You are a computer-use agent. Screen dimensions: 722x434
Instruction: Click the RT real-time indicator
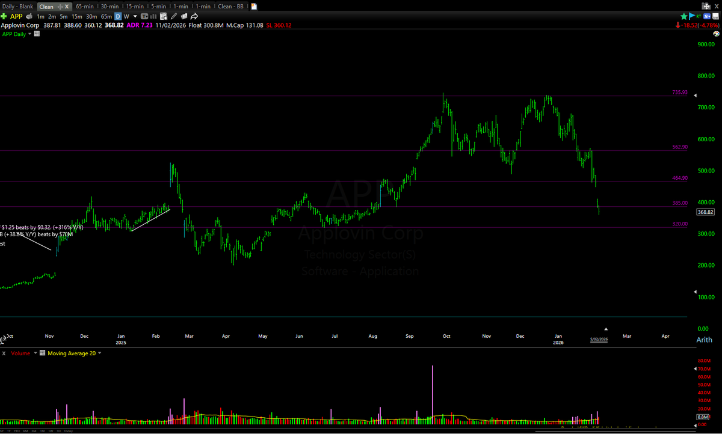pos(699,16)
